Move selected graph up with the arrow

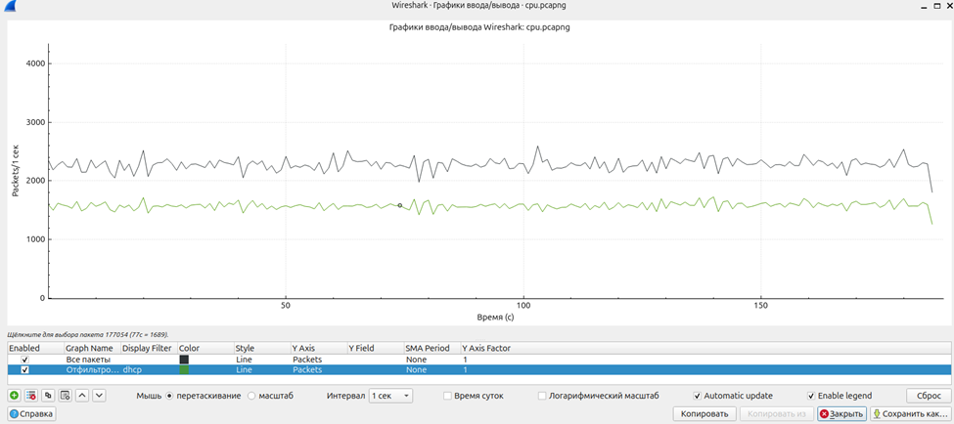coord(83,396)
